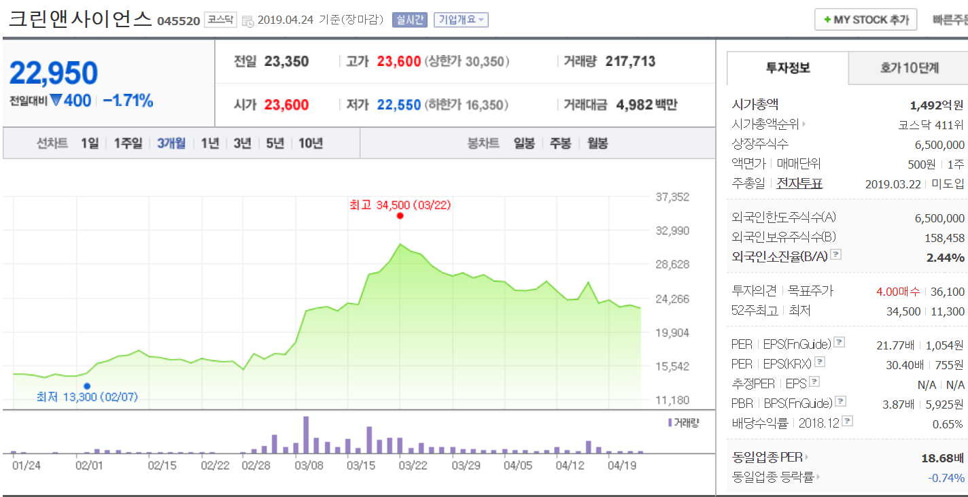Viewport: 968px width, 497px height.
Task: Click previous close value 23,350
Action: pos(286,62)
